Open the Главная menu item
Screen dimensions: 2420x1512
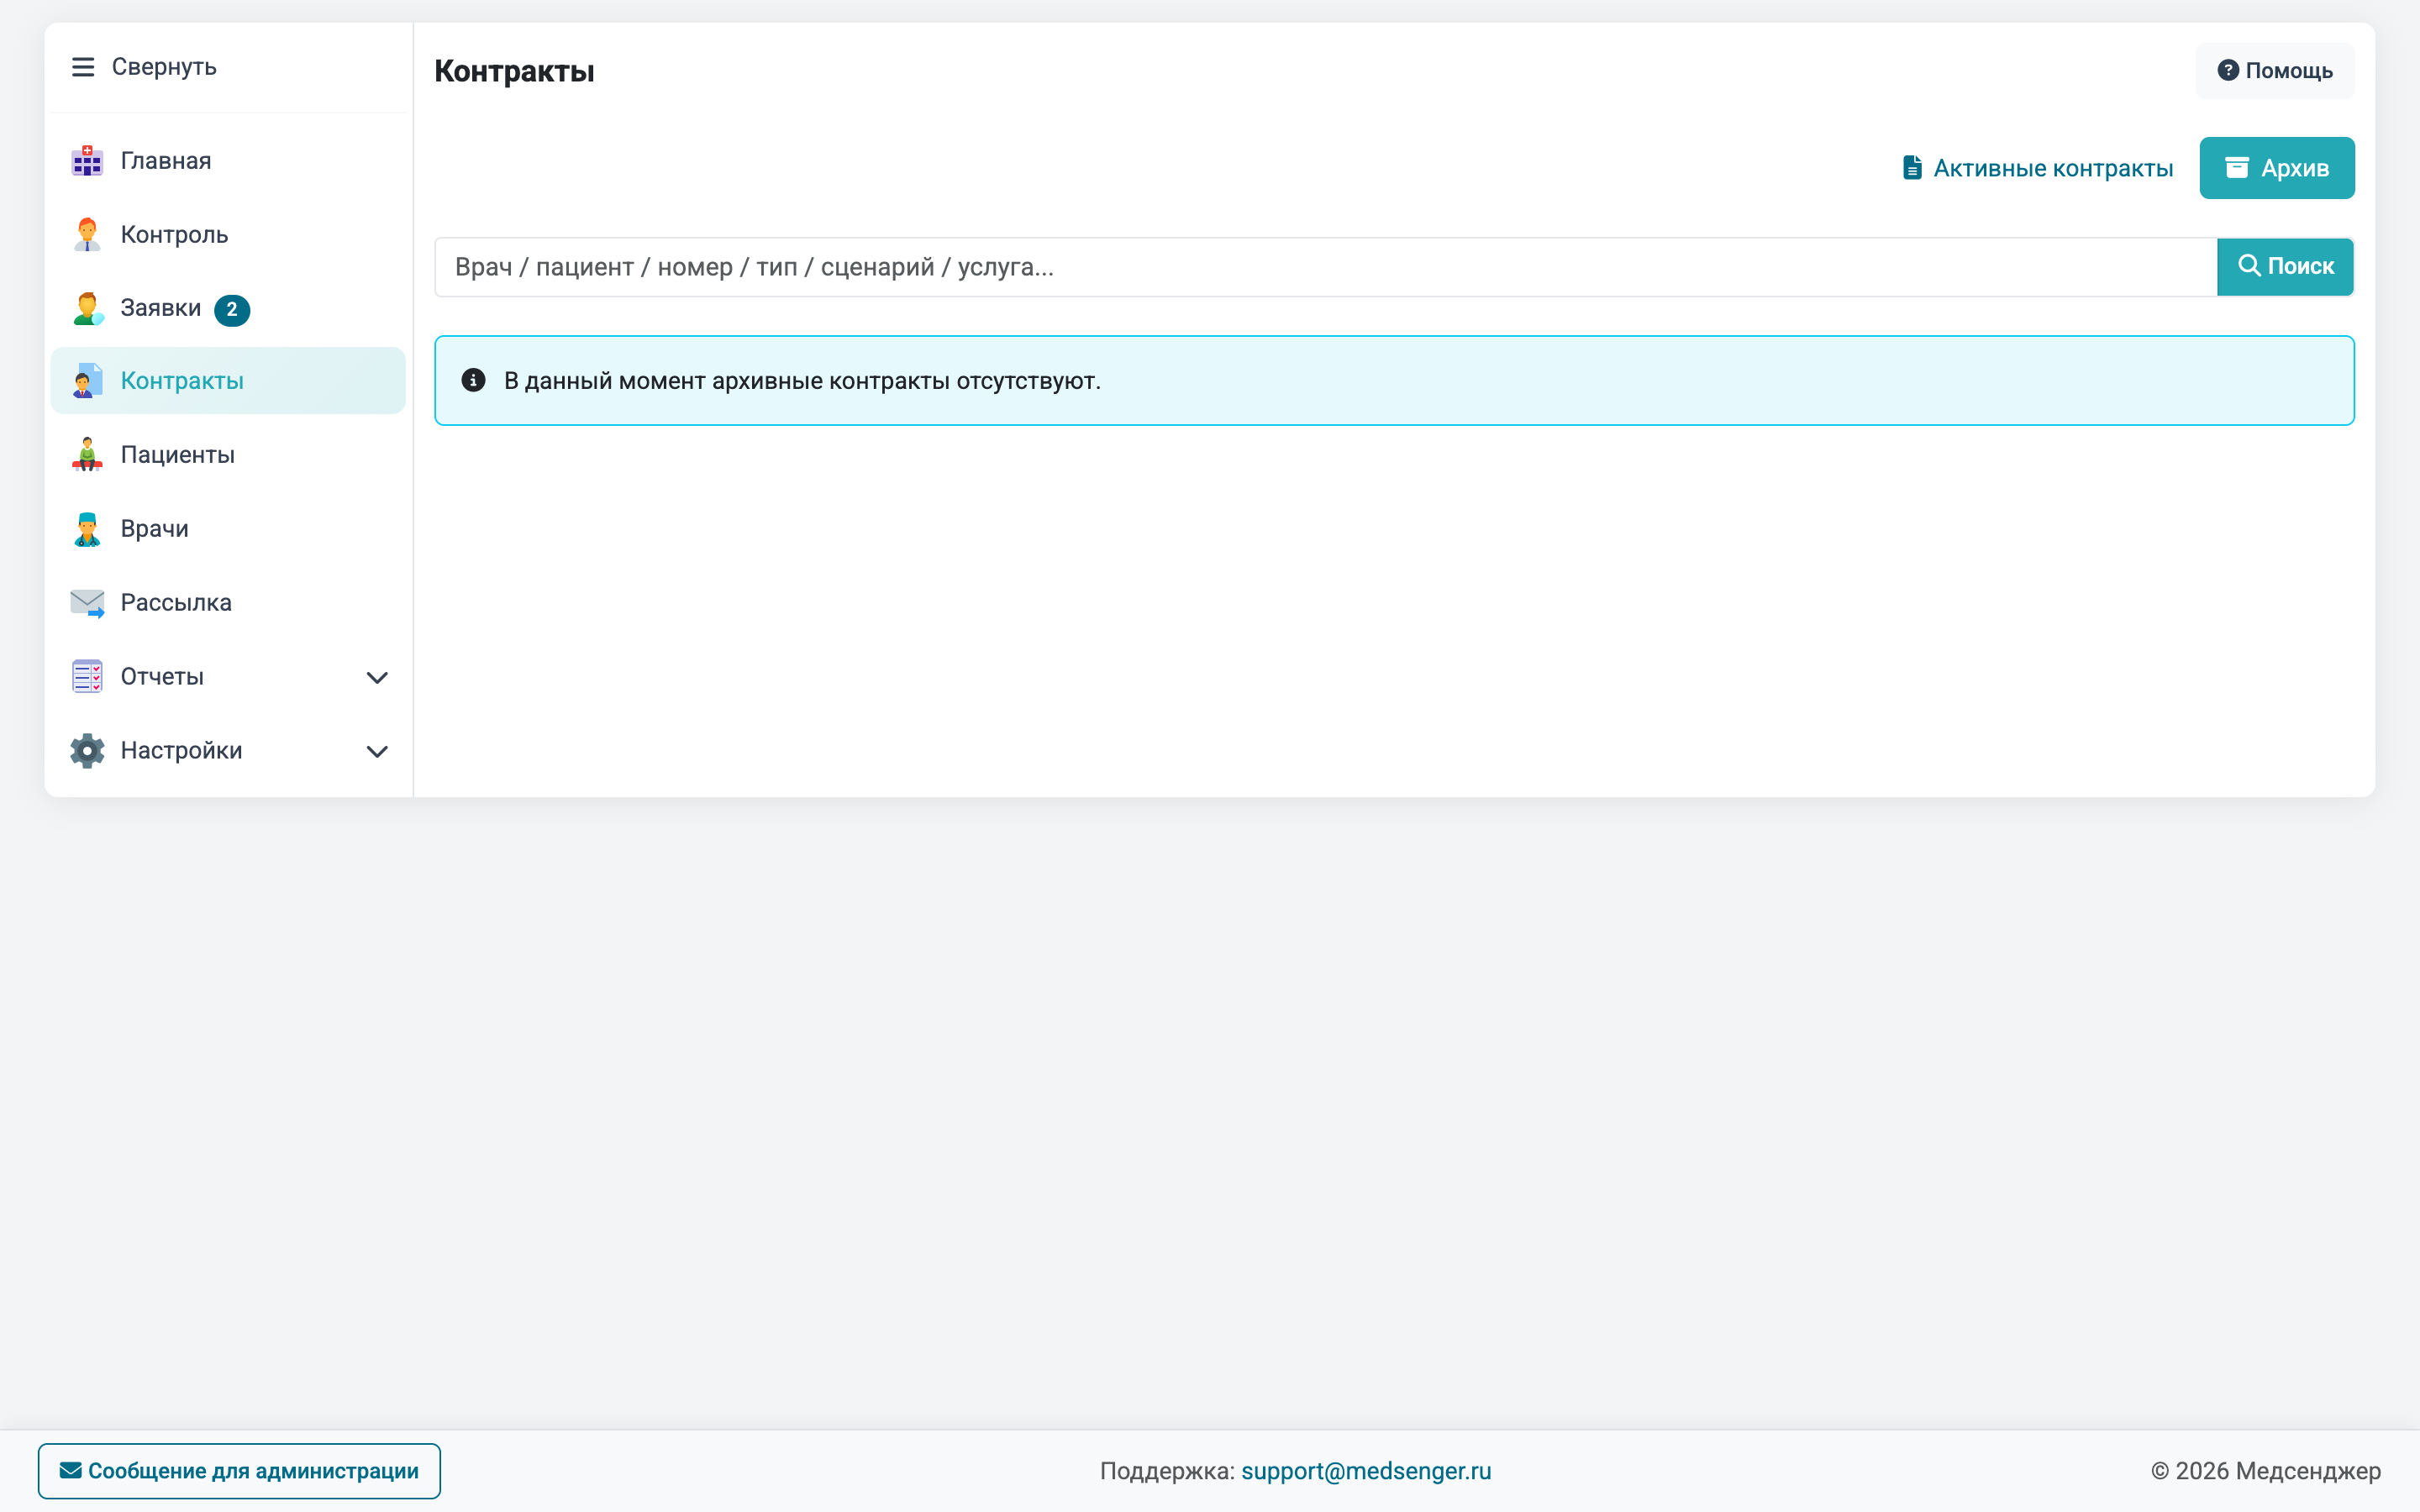[227, 161]
